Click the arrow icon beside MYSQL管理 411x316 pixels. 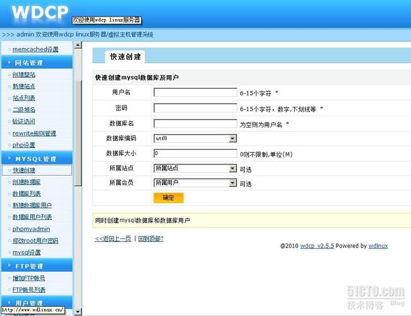pos(9,158)
